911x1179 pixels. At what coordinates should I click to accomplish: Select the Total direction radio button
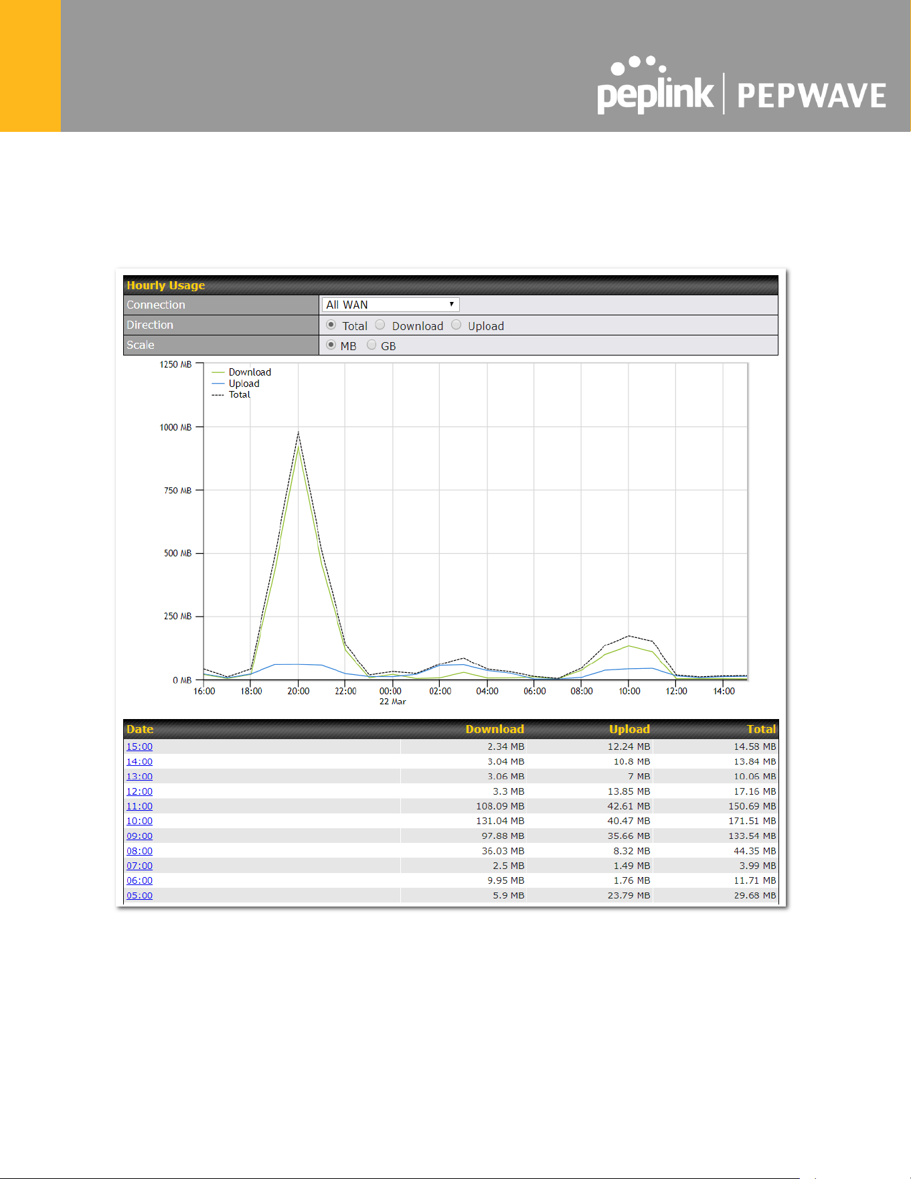[331, 325]
